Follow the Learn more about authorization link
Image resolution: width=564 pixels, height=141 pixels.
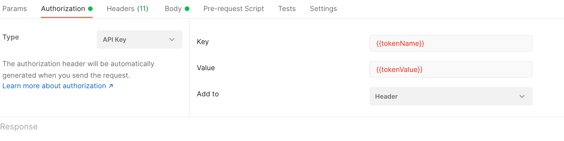54,86
